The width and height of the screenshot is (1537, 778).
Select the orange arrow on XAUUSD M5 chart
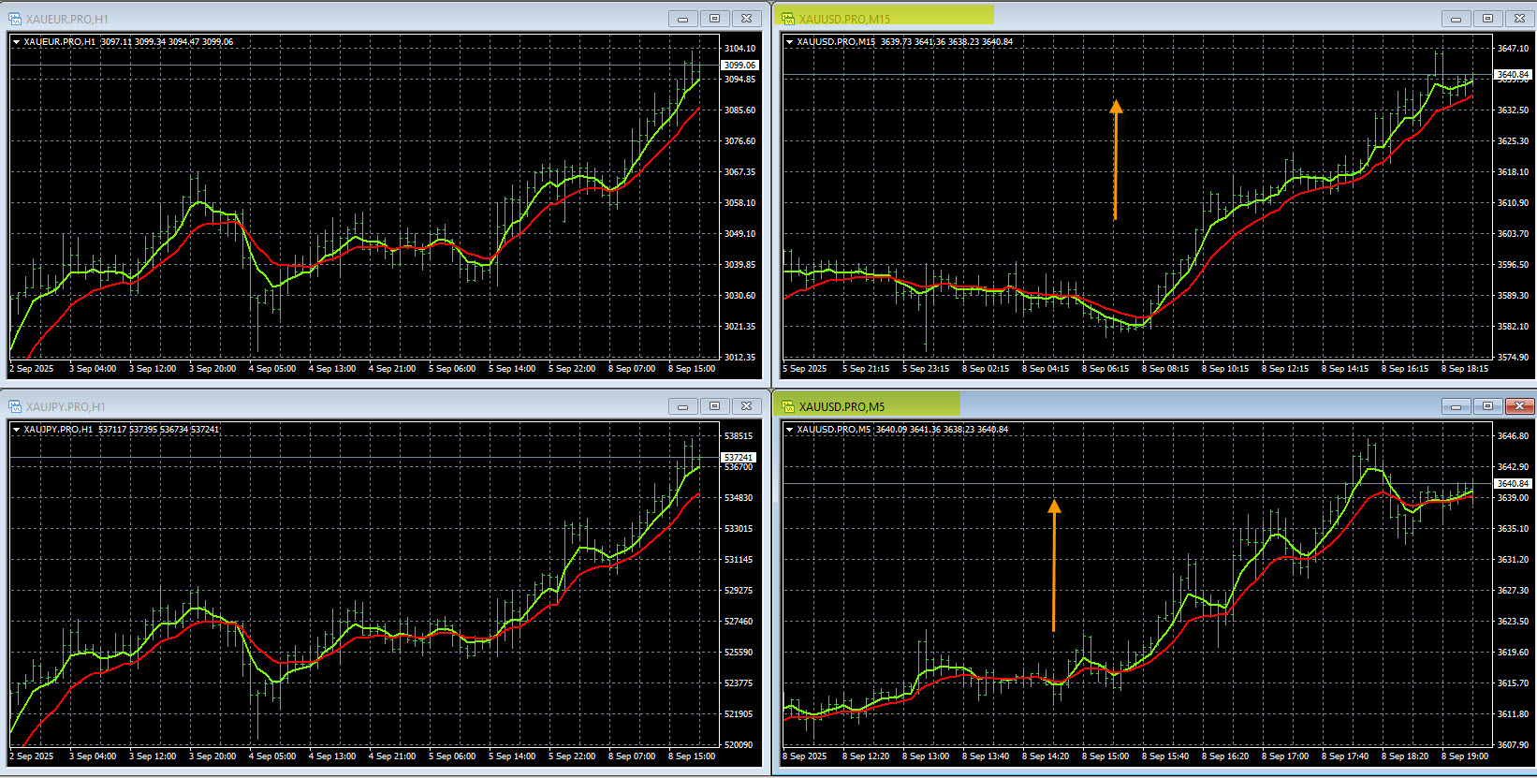coord(1054,565)
